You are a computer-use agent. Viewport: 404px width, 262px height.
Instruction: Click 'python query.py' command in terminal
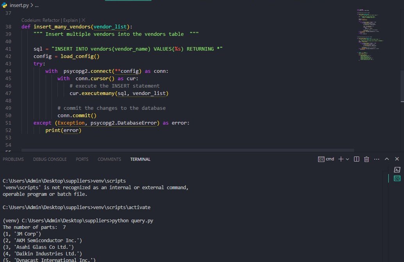[x=132, y=221]
